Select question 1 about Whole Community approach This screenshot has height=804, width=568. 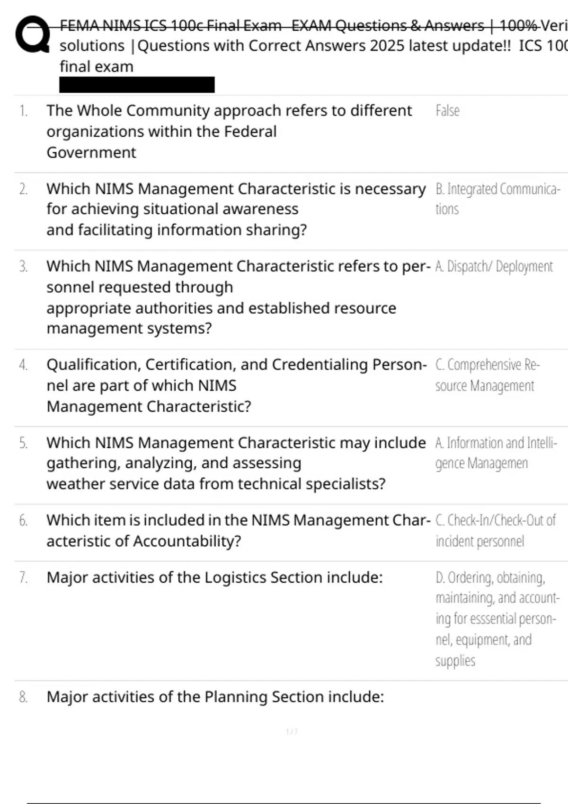229,131
